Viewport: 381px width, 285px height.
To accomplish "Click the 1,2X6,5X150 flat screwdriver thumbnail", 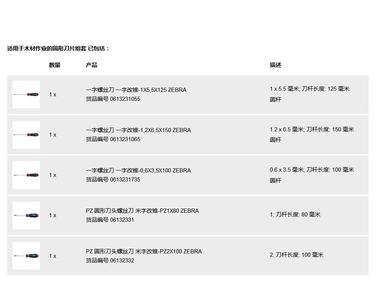I will tap(26, 135).
